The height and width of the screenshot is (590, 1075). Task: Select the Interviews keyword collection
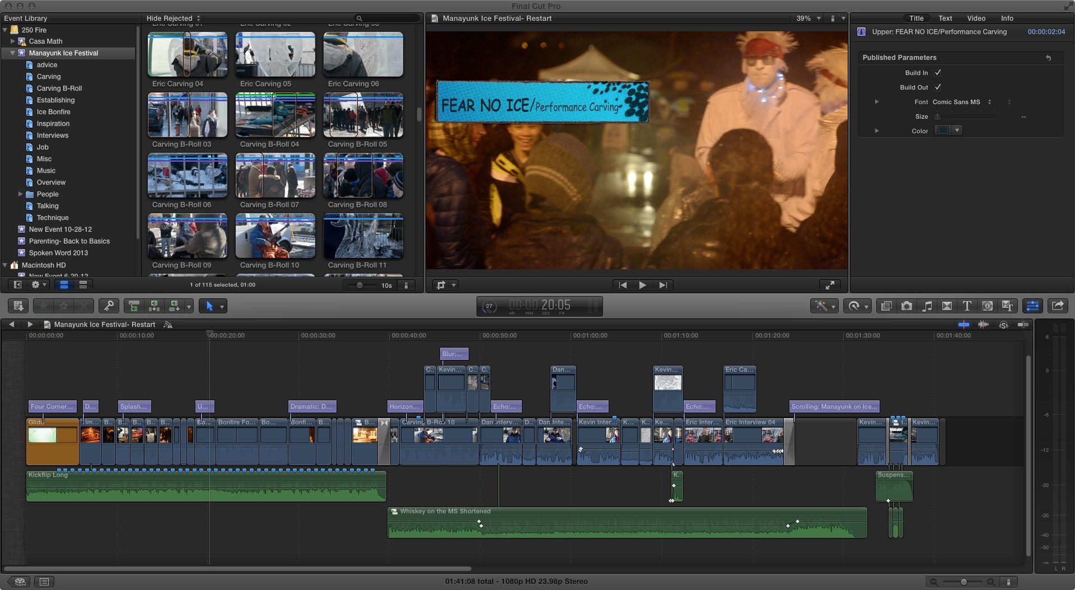(53, 135)
